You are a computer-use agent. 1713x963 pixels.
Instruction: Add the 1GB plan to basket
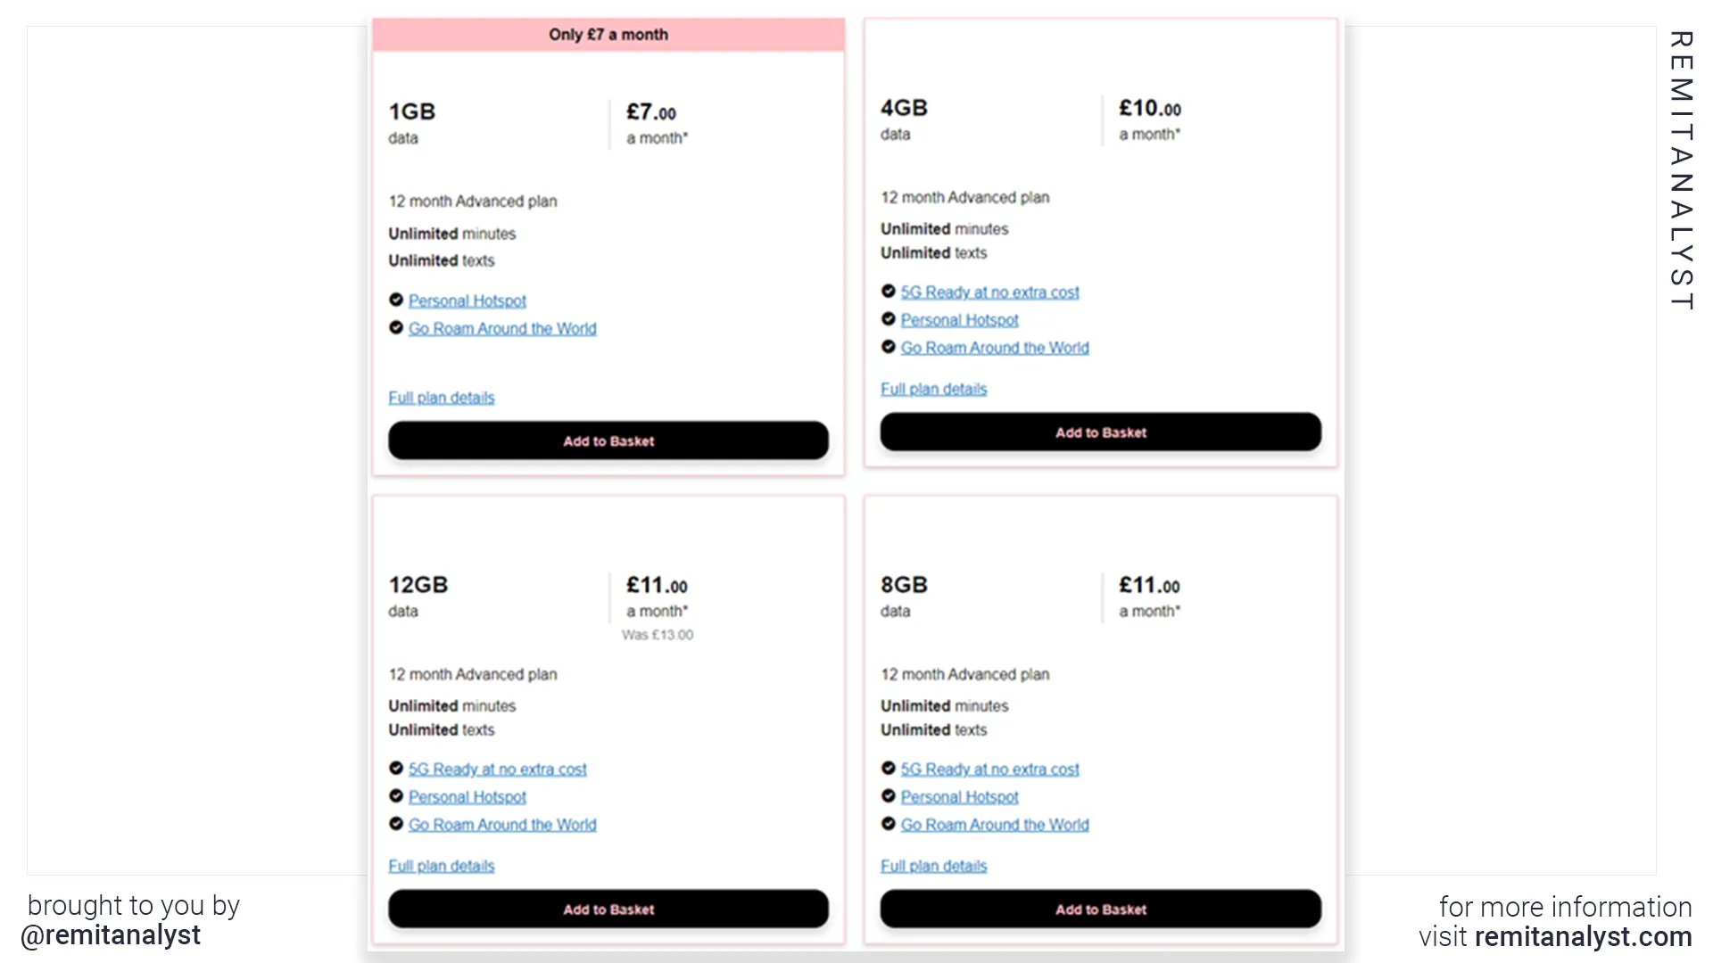[x=608, y=440]
